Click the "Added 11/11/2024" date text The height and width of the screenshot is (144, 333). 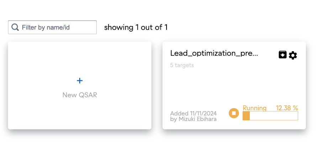193,113
